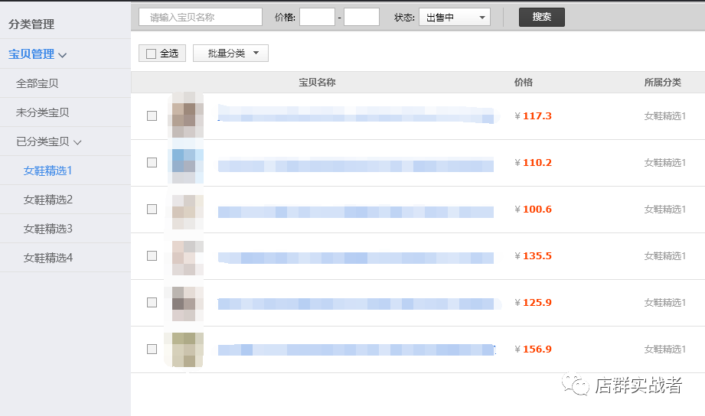Click price ¥110.2

(x=534, y=163)
